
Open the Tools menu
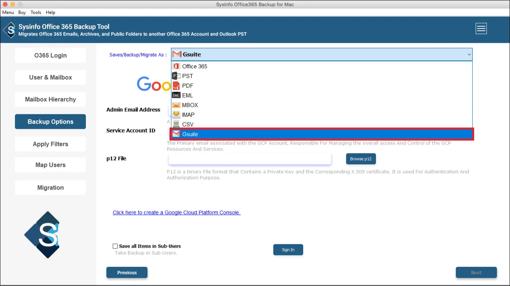[x=36, y=12]
